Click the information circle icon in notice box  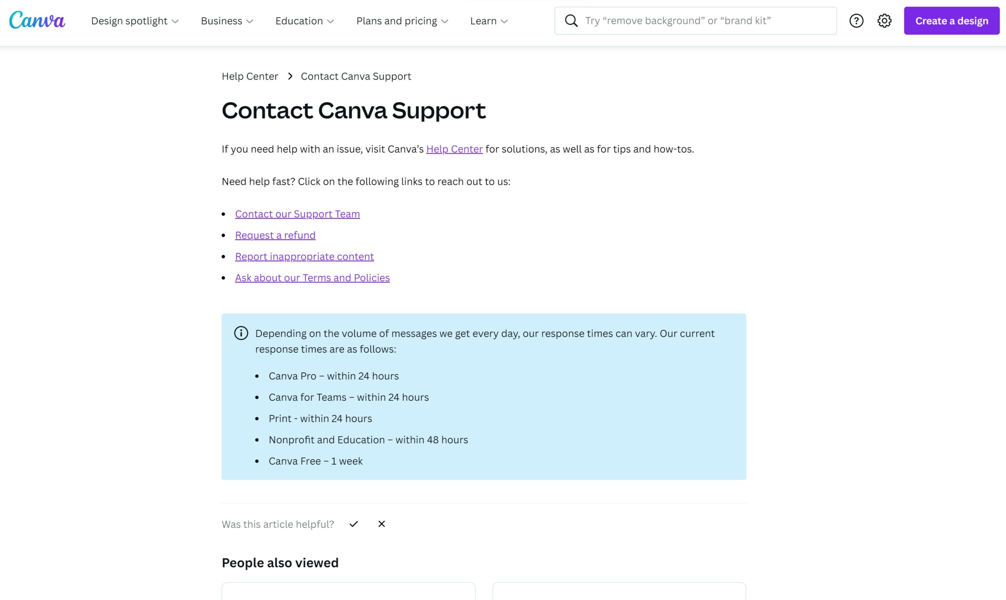[240, 333]
